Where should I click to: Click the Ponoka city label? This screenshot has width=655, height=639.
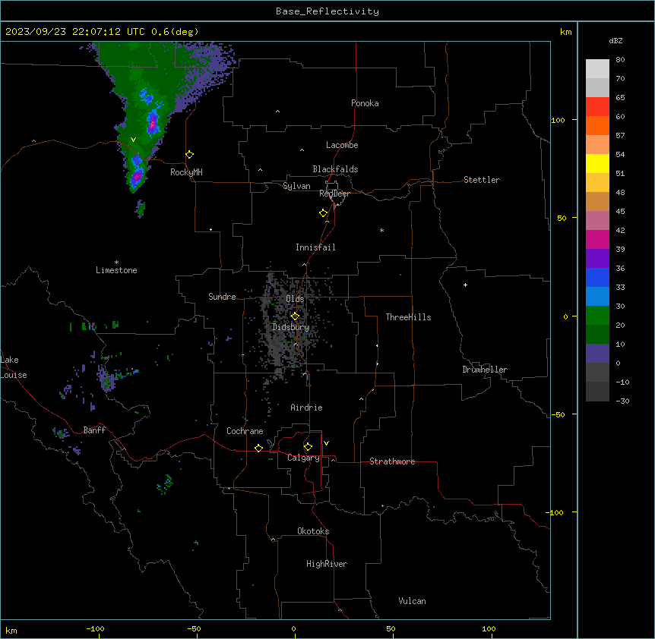pyautogui.click(x=365, y=103)
